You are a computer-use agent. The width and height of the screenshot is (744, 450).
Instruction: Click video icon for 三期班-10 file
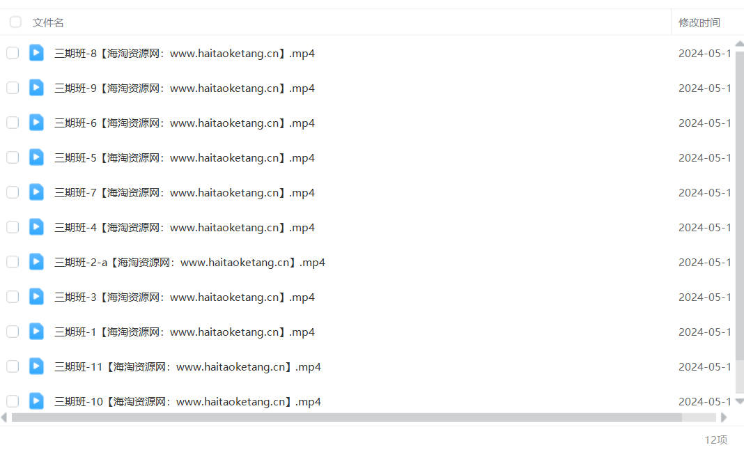36,401
